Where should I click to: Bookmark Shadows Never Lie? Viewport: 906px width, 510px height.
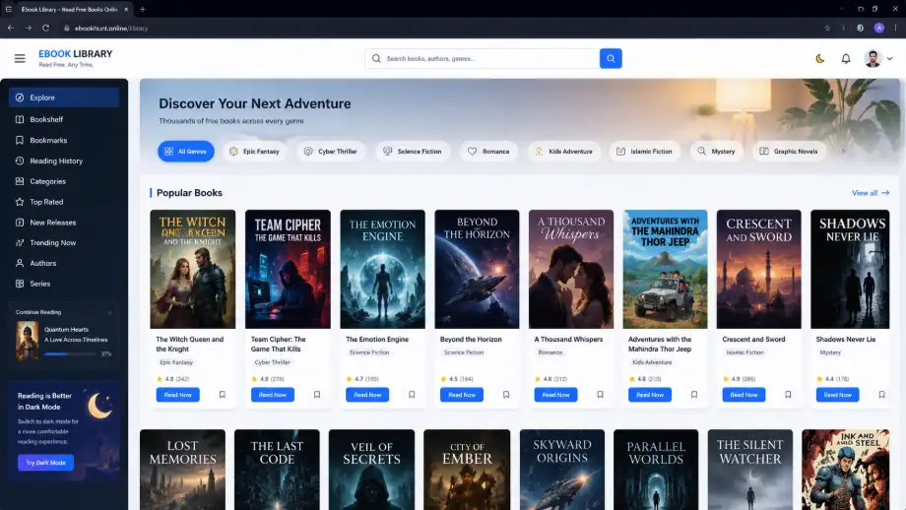pyautogui.click(x=881, y=395)
